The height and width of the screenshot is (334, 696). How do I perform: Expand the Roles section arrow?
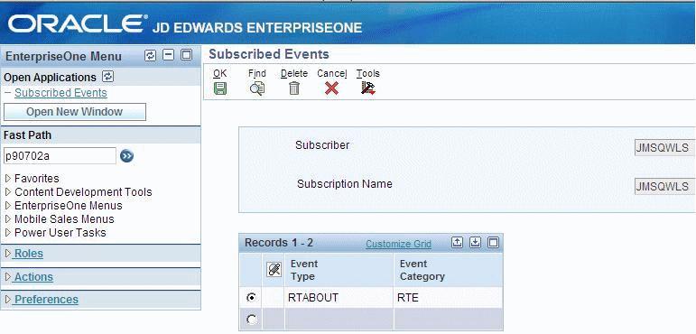click(x=8, y=254)
